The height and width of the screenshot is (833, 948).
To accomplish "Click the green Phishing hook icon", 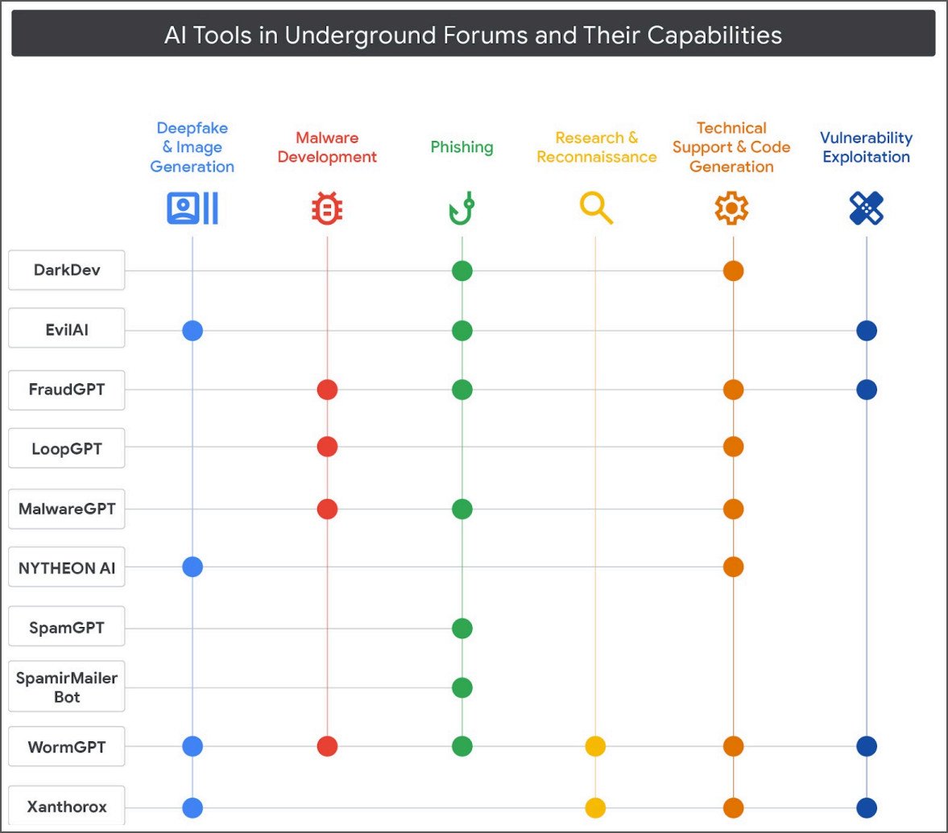I will 462,209.
